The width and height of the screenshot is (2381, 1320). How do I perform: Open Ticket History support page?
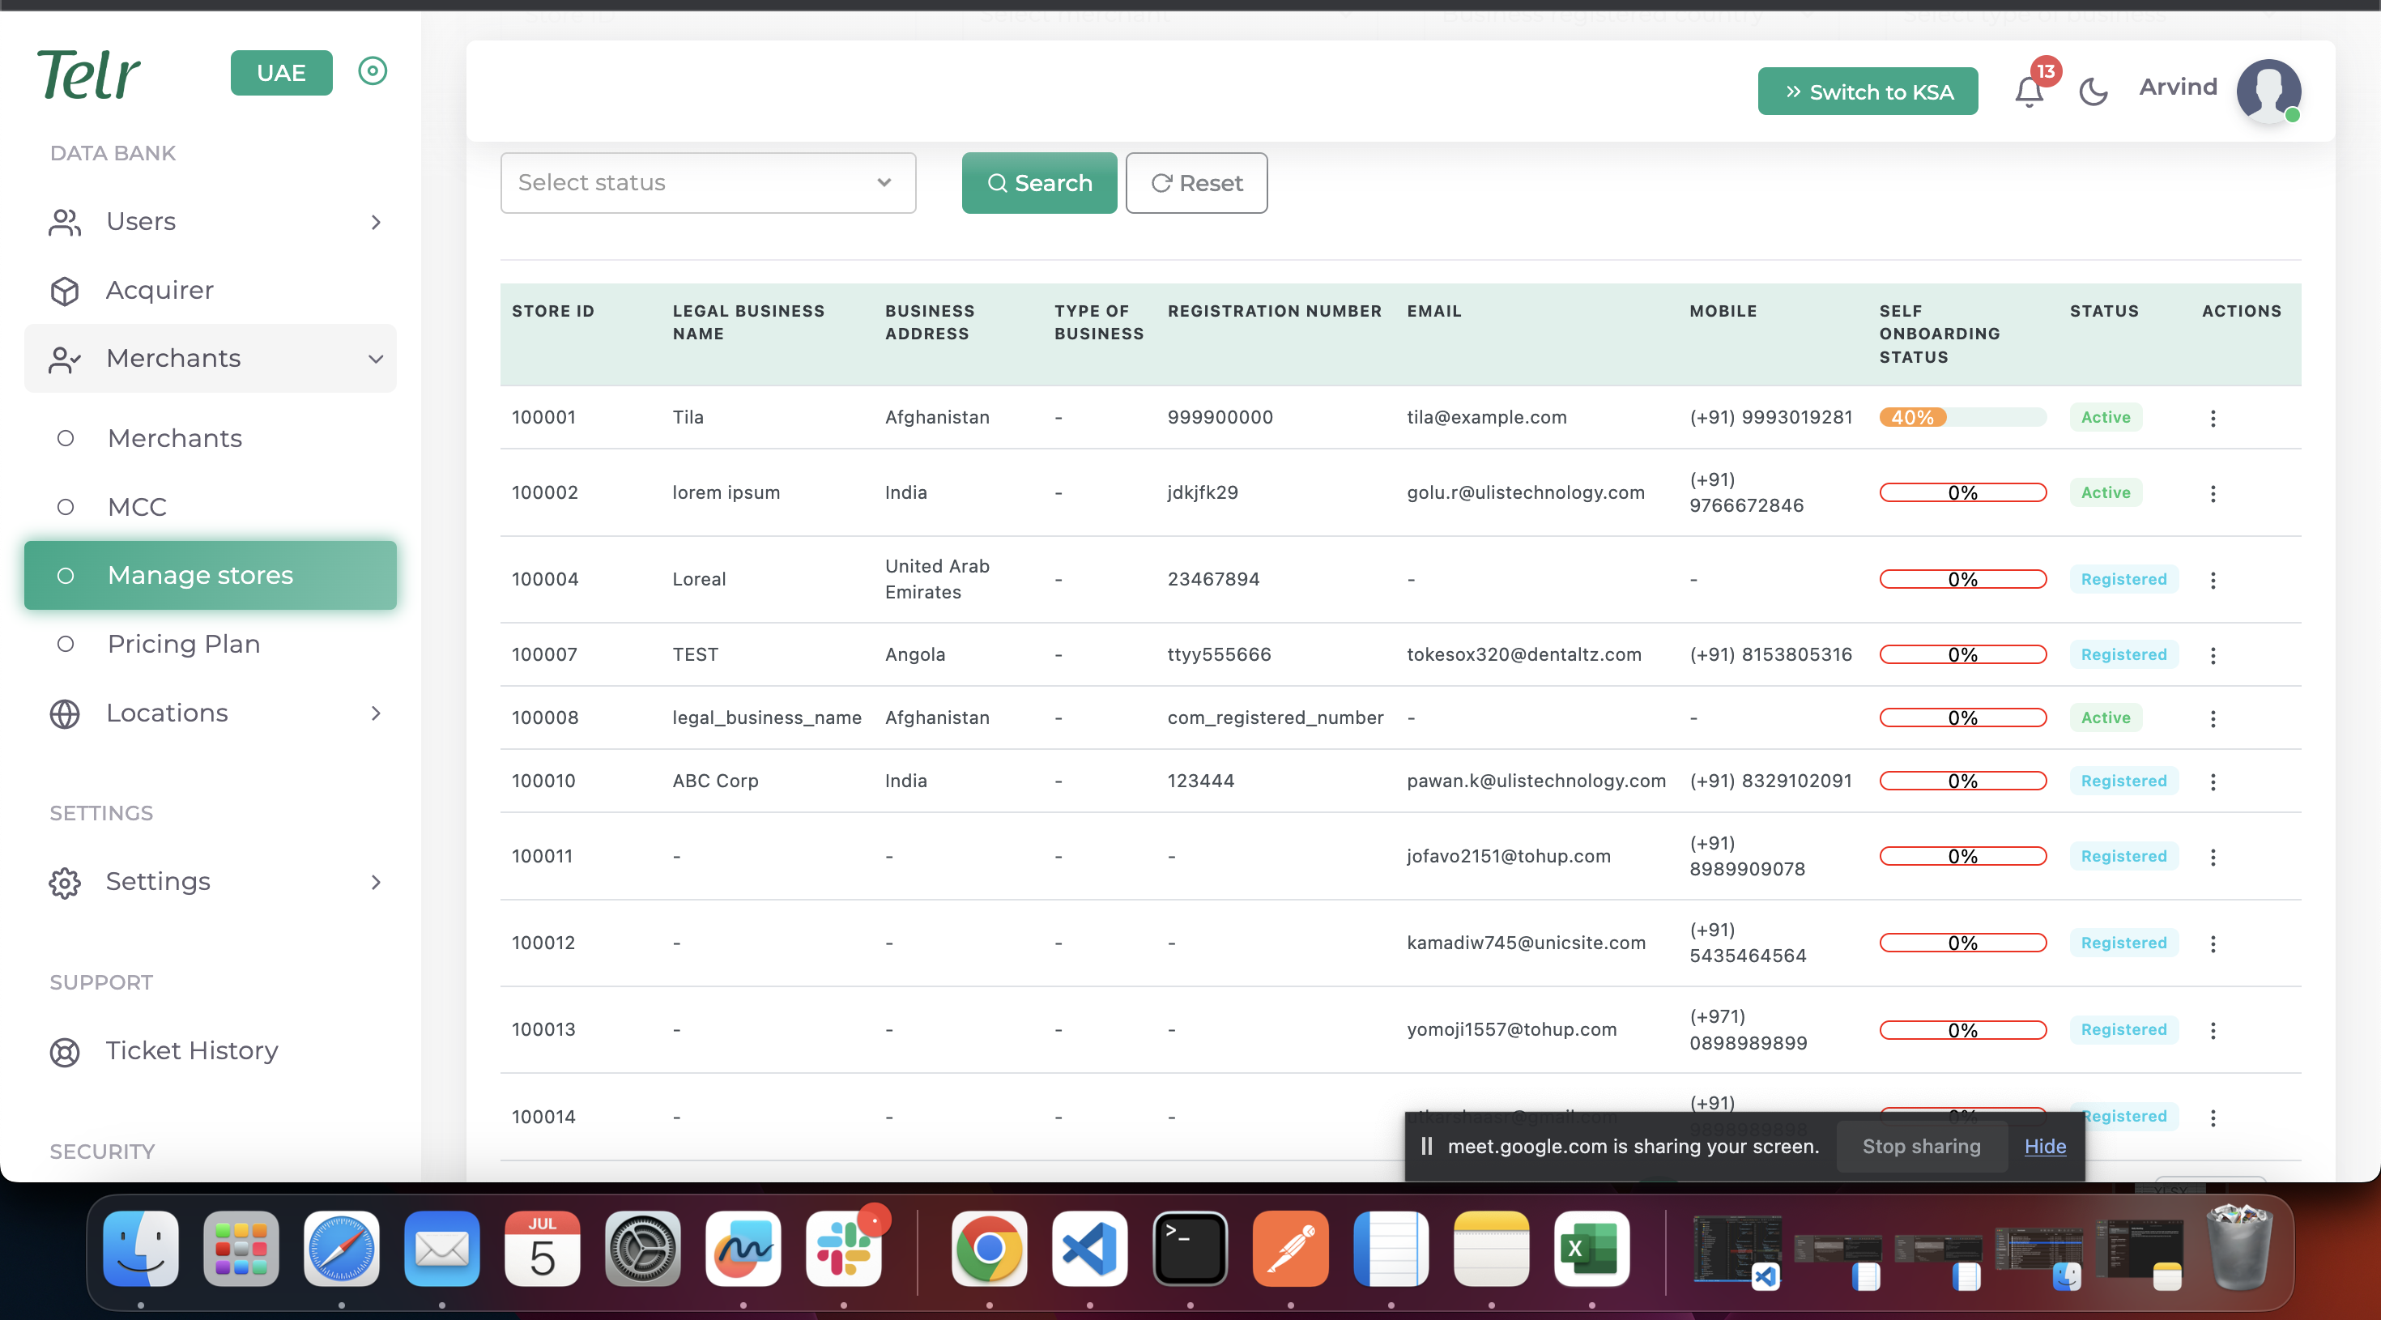[191, 1050]
